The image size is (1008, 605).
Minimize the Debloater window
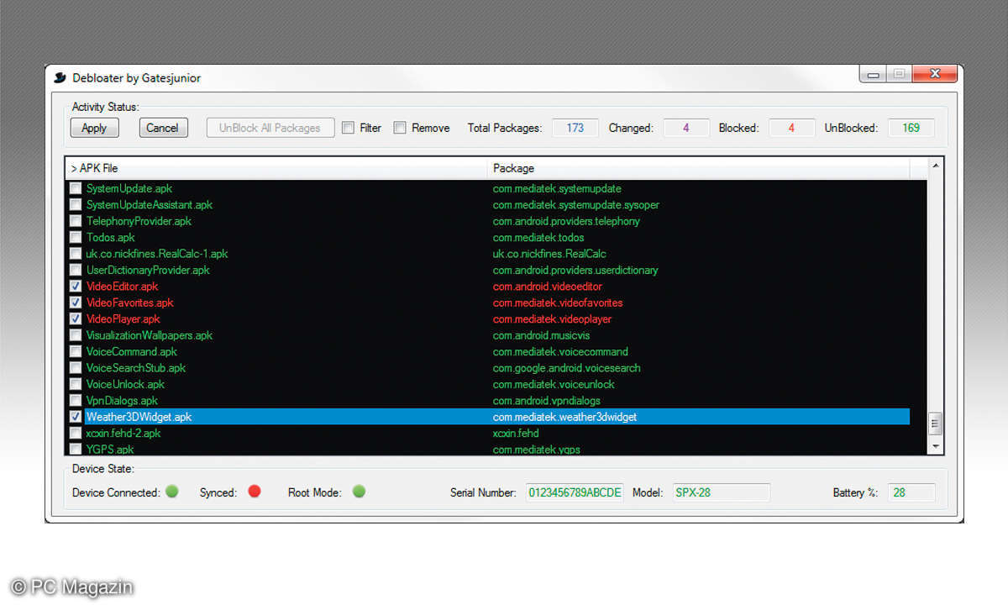[874, 76]
